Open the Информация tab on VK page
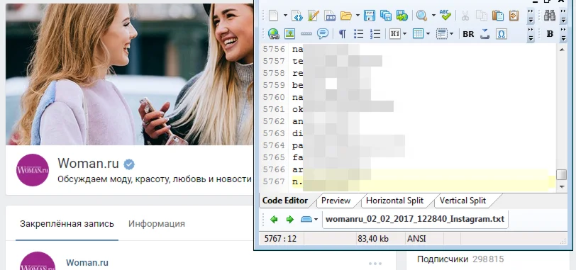Viewport: 576px width, 270px height. point(157,224)
